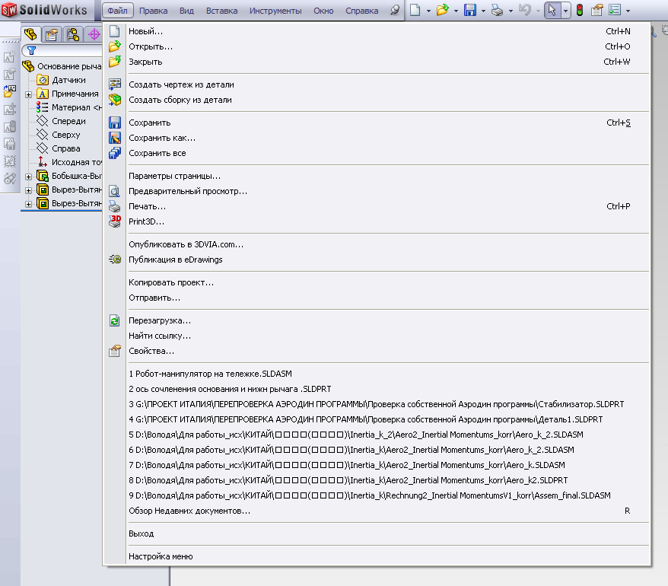
Task: Click the Датчики sensors folder icon
Action: coord(42,80)
